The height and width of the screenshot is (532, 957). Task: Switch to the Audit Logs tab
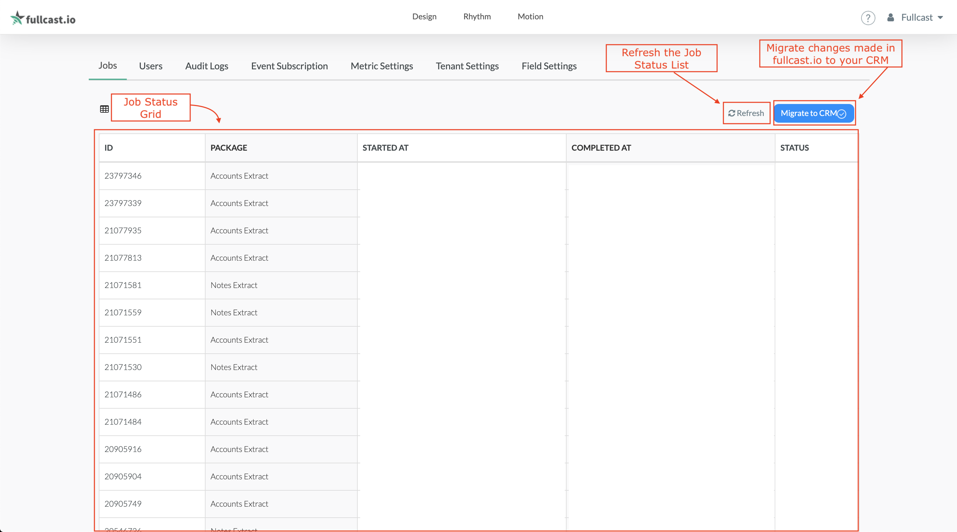[207, 66]
